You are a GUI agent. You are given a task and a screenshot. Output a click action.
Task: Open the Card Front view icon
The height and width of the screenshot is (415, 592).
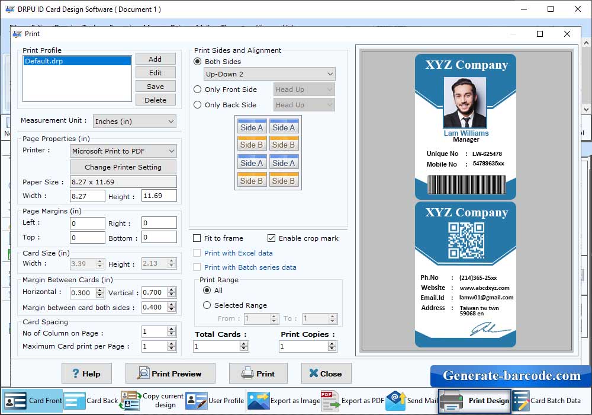[15, 401]
